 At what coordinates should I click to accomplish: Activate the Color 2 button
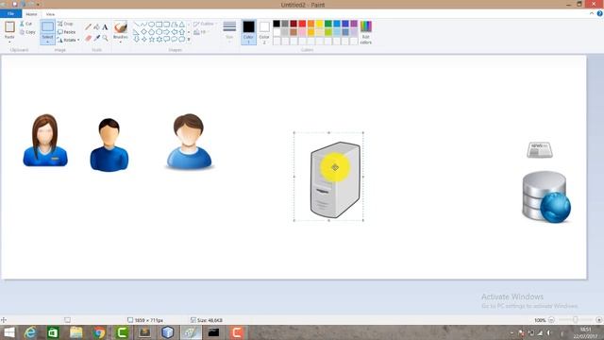tap(264, 32)
